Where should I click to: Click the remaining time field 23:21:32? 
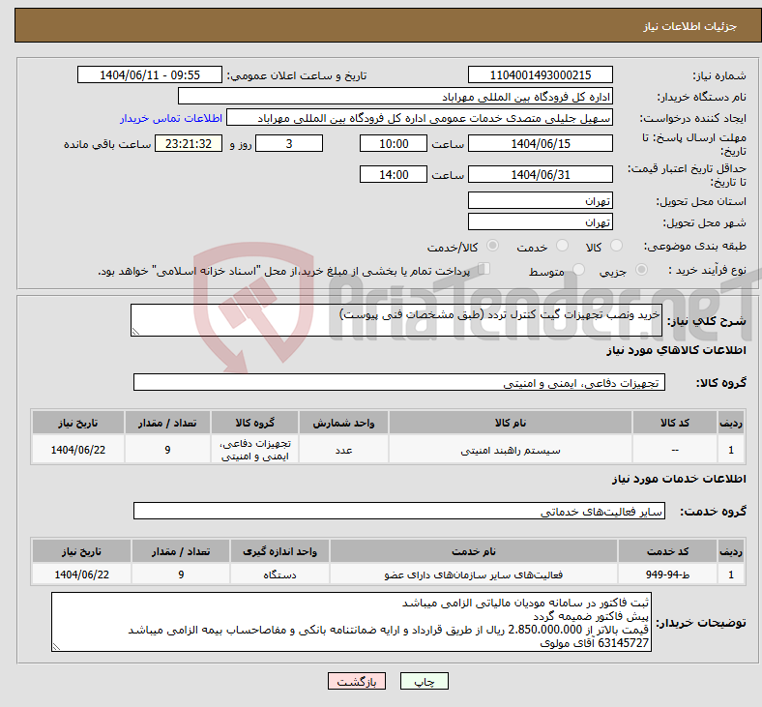point(189,144)
